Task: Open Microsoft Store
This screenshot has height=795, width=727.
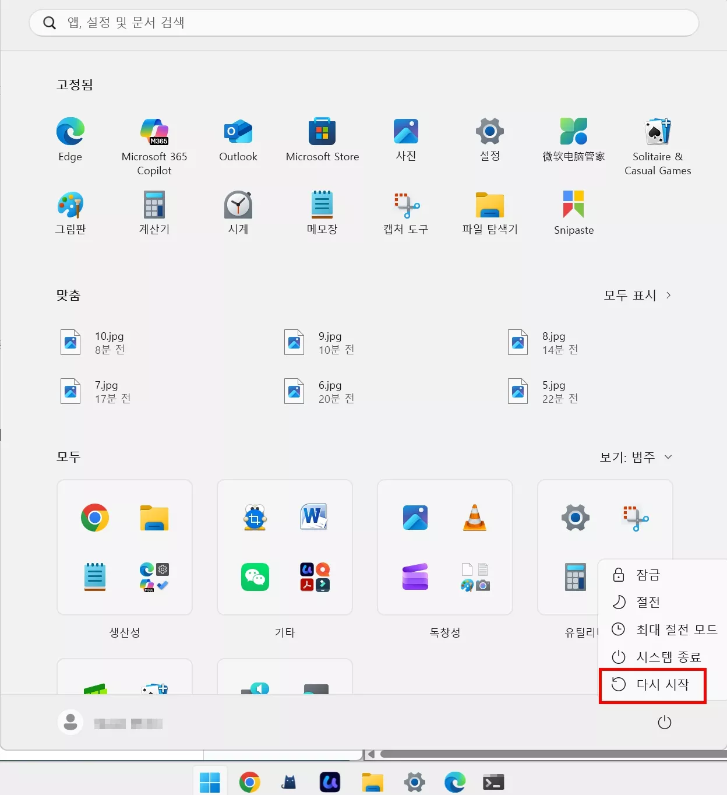Action: [x=322, y=131]
